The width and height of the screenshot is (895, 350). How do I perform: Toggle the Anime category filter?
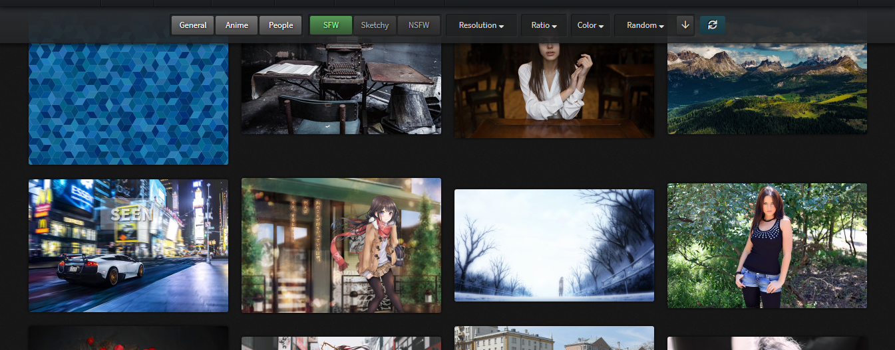click(x=237, y=25)
